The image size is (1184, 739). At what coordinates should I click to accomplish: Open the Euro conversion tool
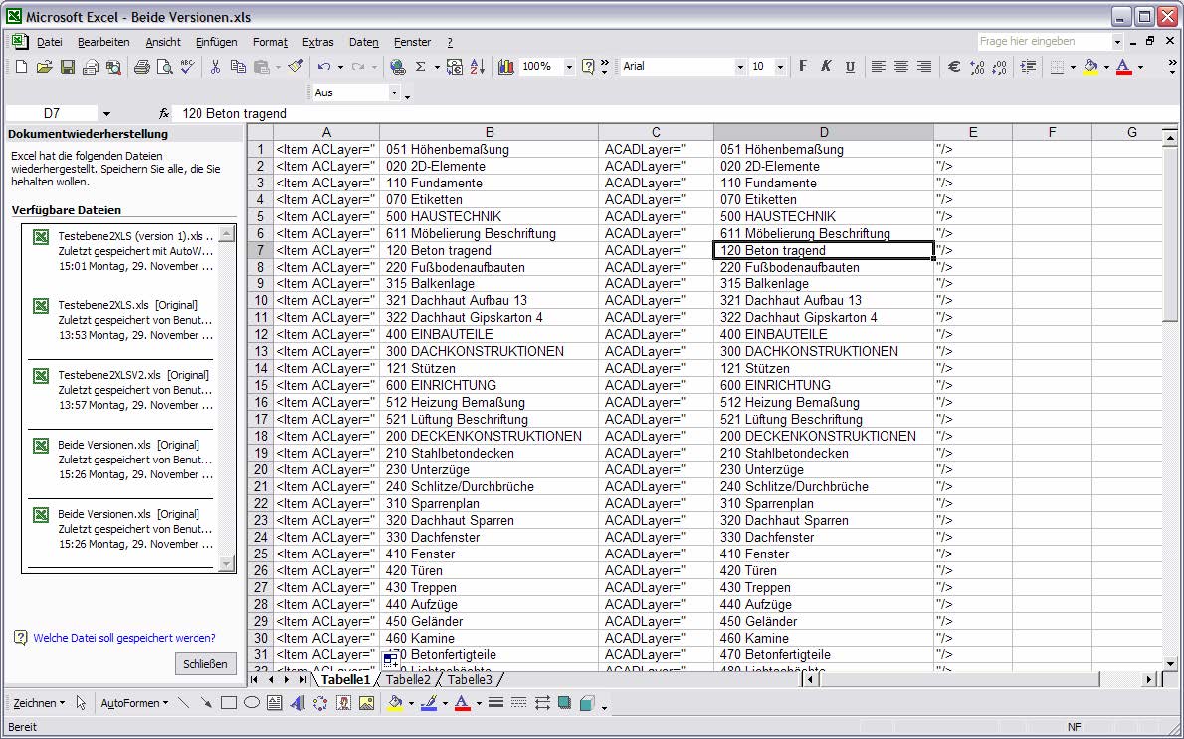[455, 68]
